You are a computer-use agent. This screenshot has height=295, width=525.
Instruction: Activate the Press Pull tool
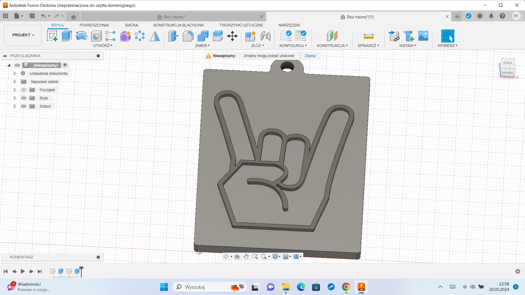pyautogui.click(x=173, y=36)
